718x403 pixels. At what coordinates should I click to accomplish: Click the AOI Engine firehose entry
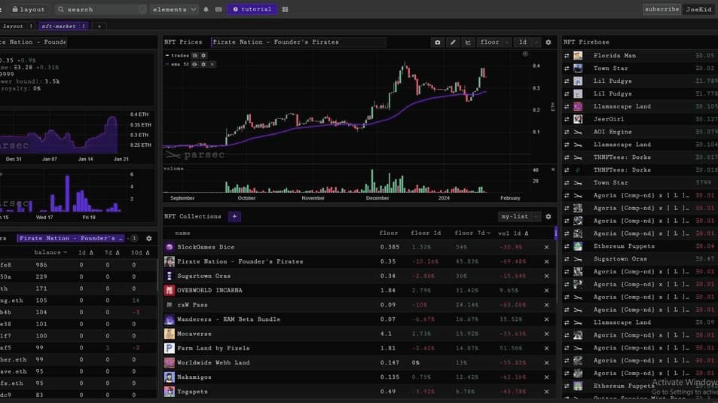coord(639,132)
